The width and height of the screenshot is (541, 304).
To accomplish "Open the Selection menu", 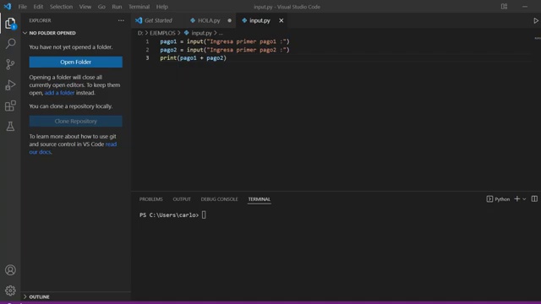I will pyautogui.click(x=61, y=7).
